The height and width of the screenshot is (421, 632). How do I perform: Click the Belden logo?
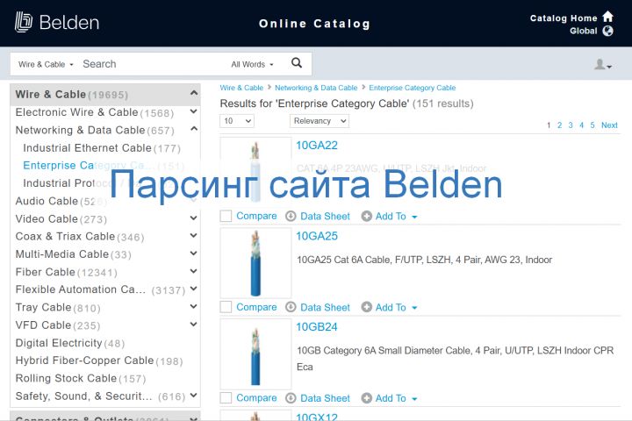(57, 22)
